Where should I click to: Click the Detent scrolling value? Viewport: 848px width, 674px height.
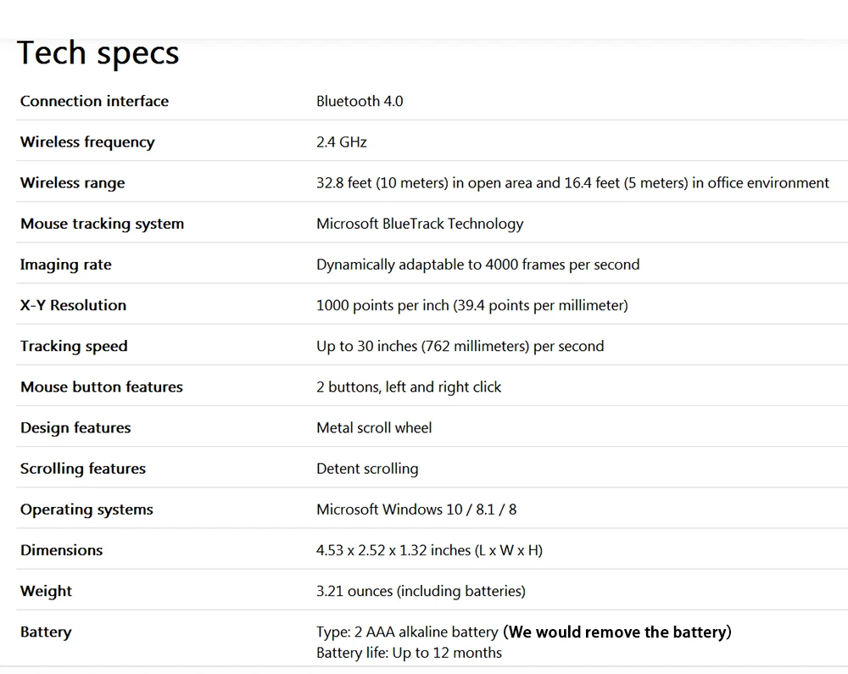tap(367, 469)
